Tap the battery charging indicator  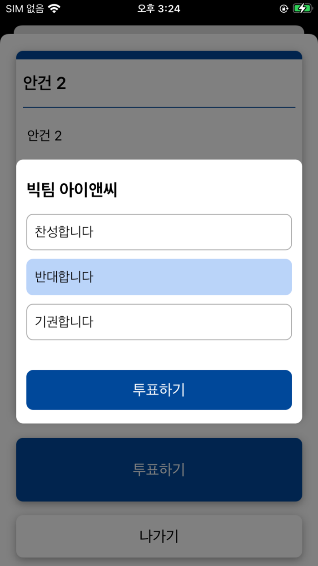pos(302,8)
